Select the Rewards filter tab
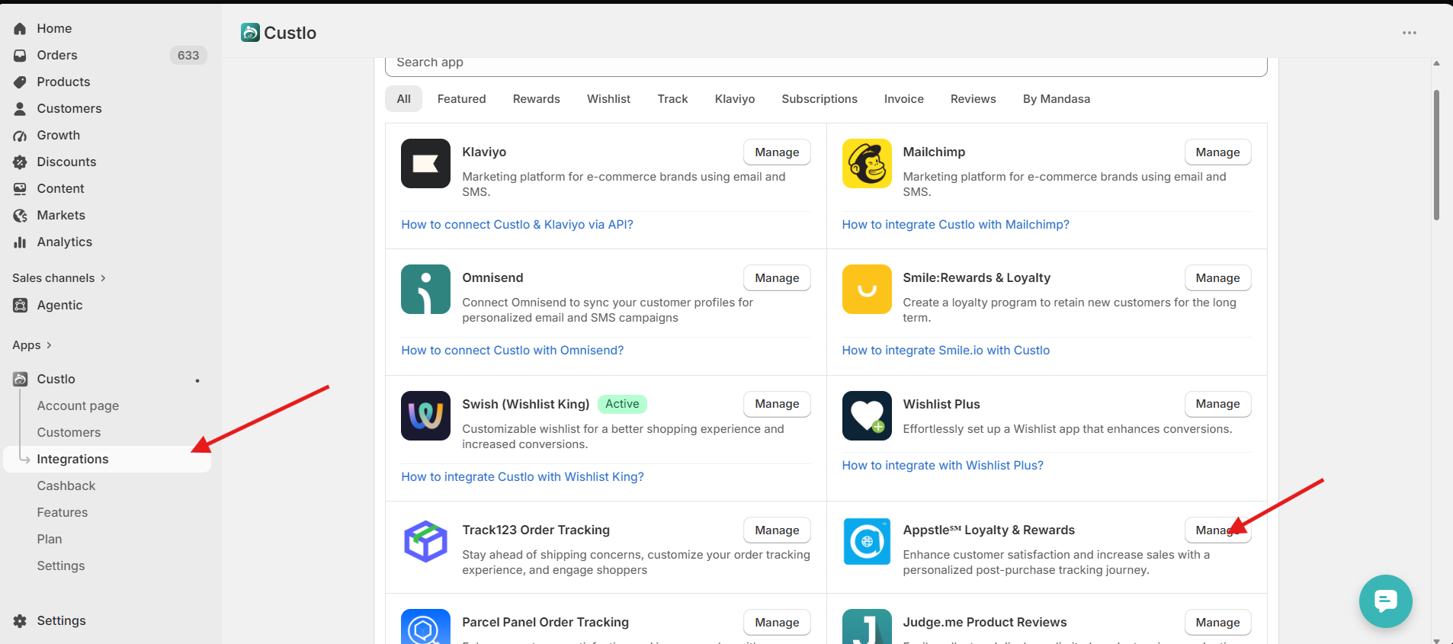Image resolution: width=1453 pixels, height=644 pixels. click(537, 99)
